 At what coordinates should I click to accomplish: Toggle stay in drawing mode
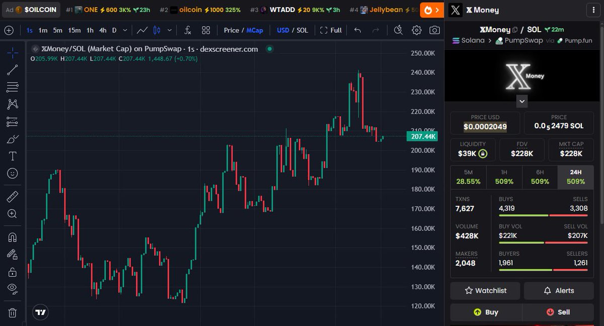13,254
